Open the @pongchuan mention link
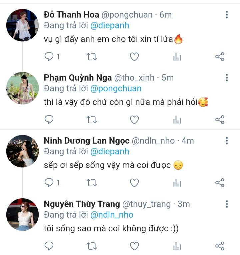 point(115,89)
